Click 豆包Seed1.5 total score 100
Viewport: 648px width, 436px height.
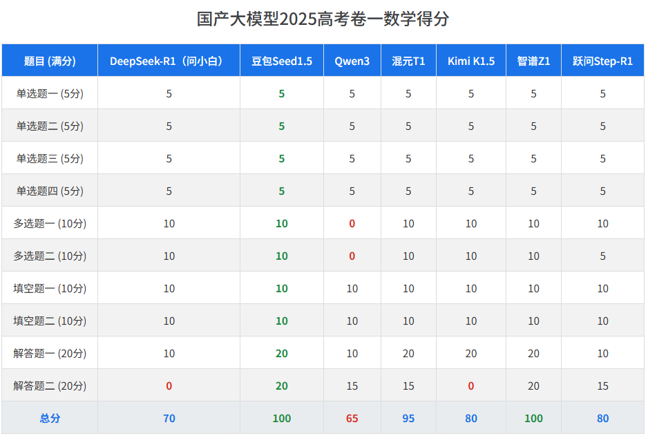282,418
